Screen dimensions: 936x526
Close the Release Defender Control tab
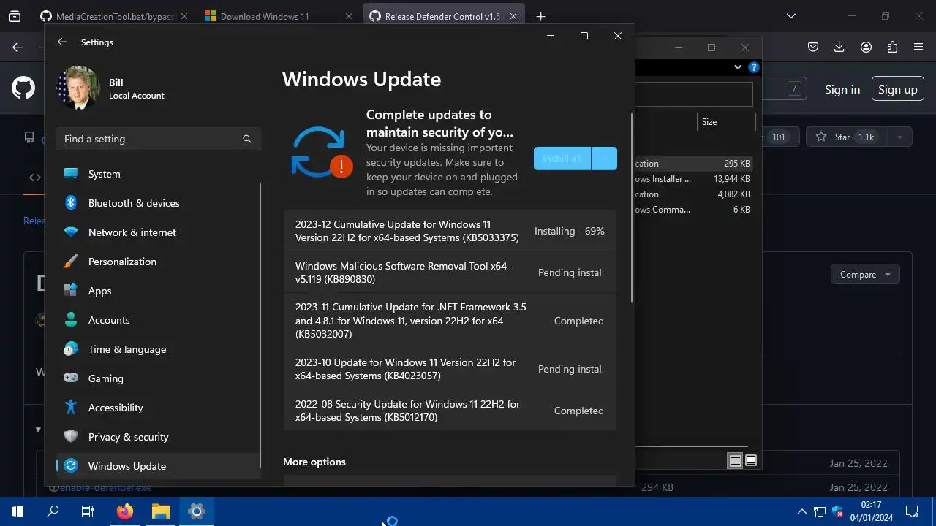[x=513, y=16]
